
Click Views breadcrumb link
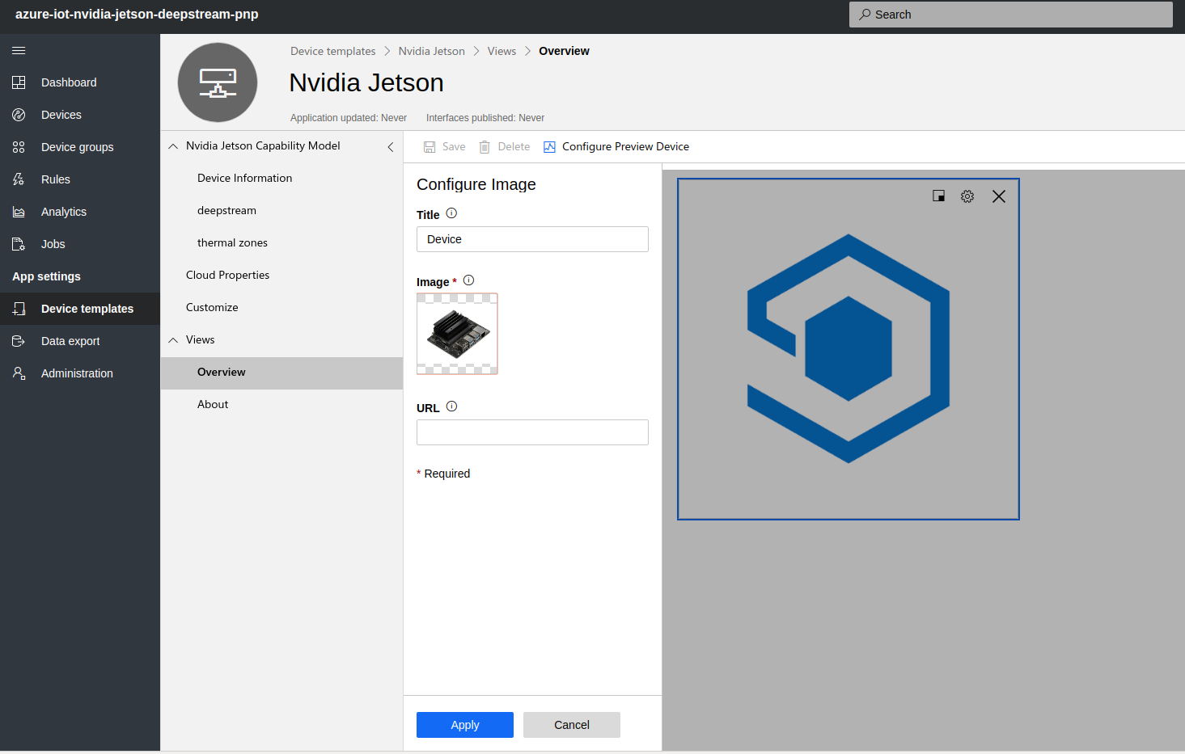point(502,51)
